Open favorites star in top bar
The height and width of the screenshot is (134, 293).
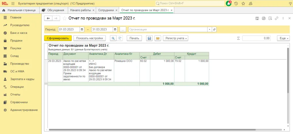pos(243,3)
